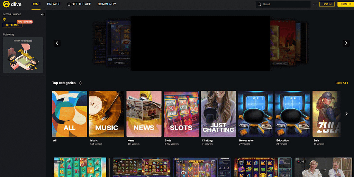Click the Lemon Balance label
Image resolution: width=354 pixels, height=177 pixels.
point(12,14)
